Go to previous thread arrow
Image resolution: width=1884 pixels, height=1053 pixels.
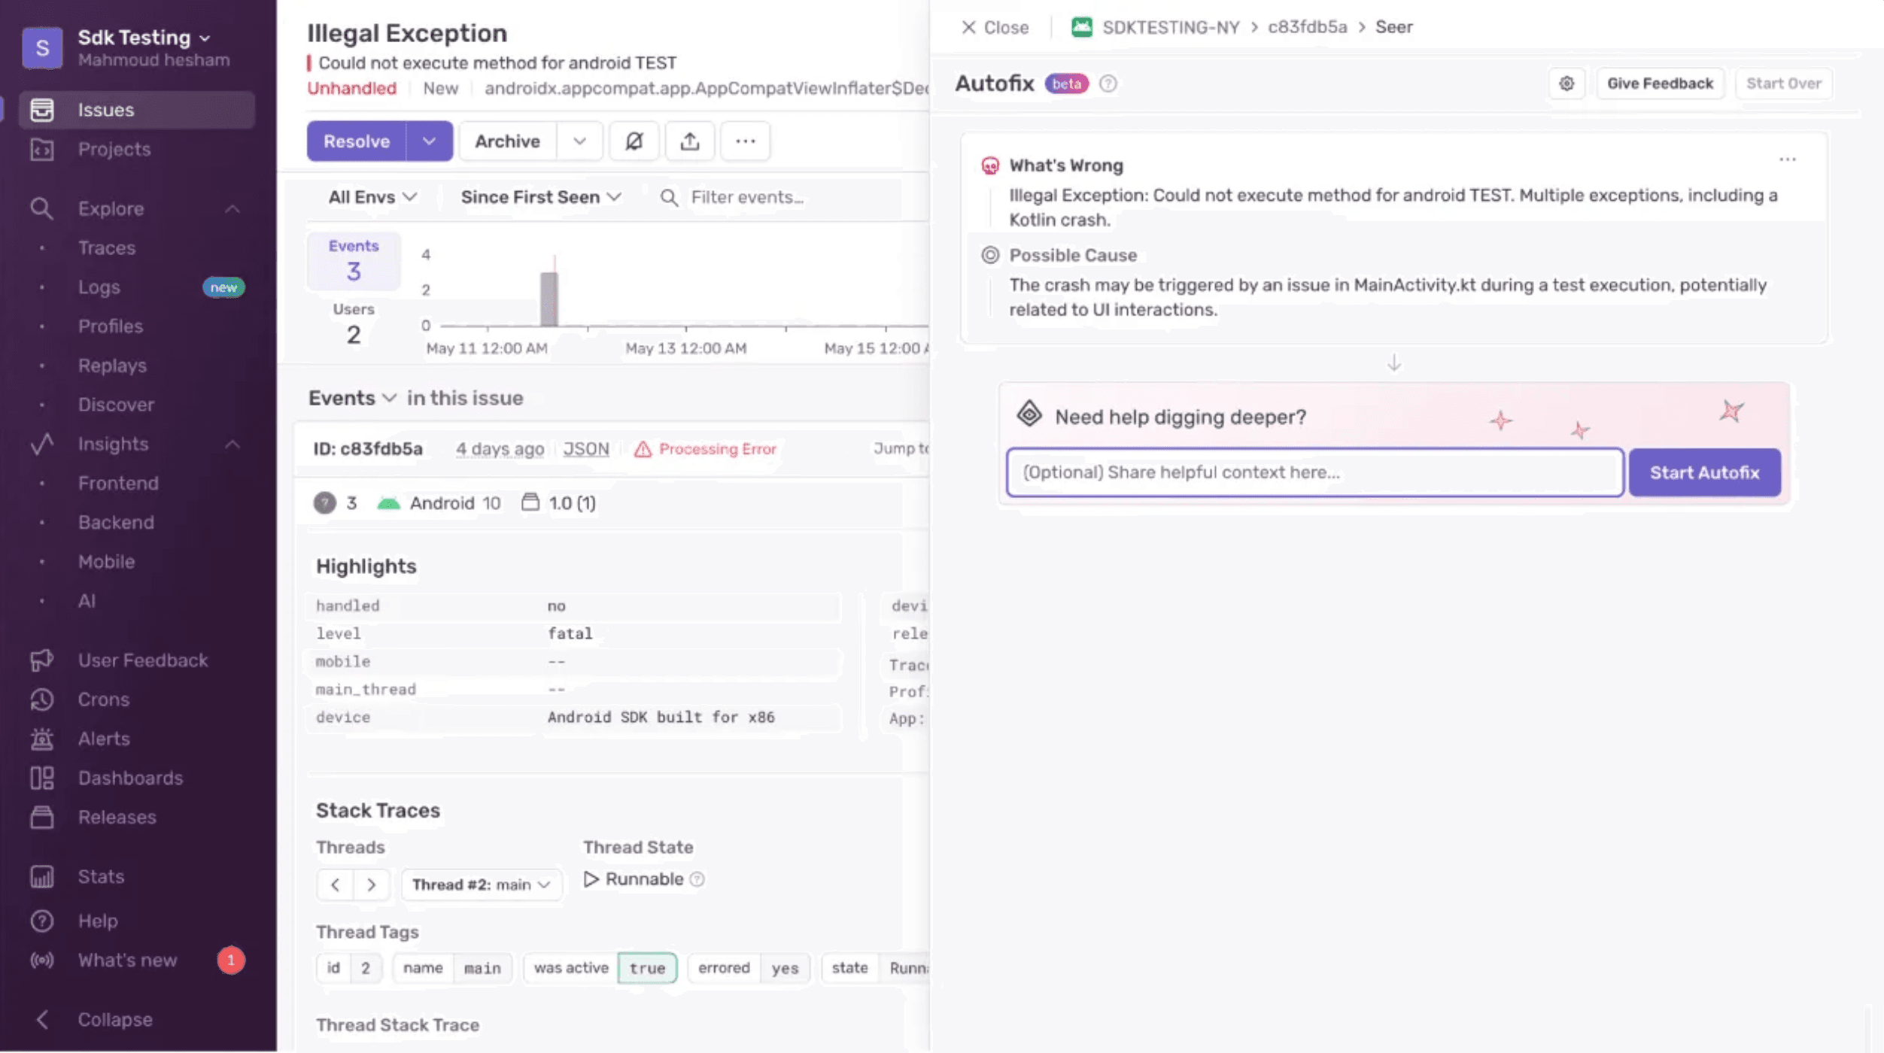335,884
